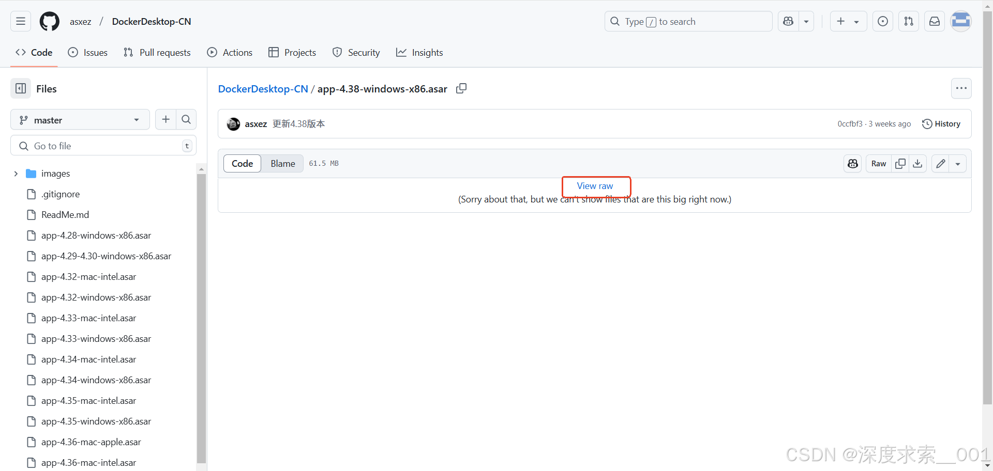Switch to the Actions tab
This screenshot has width=993, height=471.
(x=230, y=53)
